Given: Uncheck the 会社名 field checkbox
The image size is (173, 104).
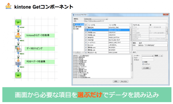Looking at the screenshot, I should [86, 30].
